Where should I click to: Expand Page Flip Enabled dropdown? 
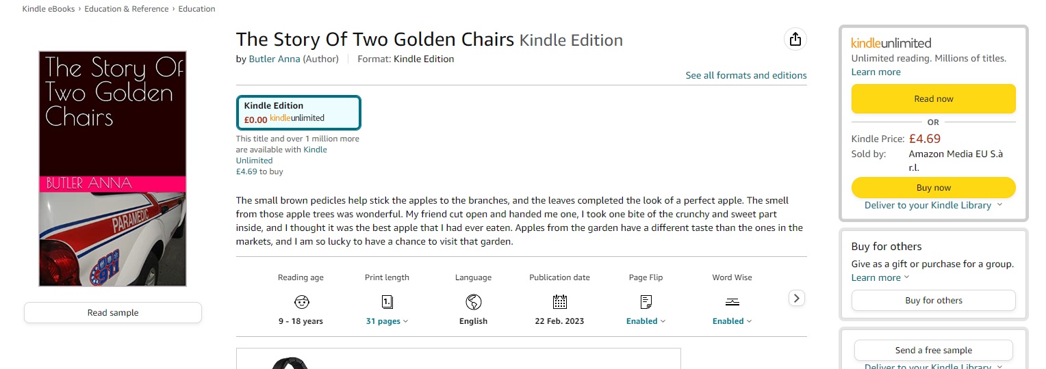(x=646, y=321)
